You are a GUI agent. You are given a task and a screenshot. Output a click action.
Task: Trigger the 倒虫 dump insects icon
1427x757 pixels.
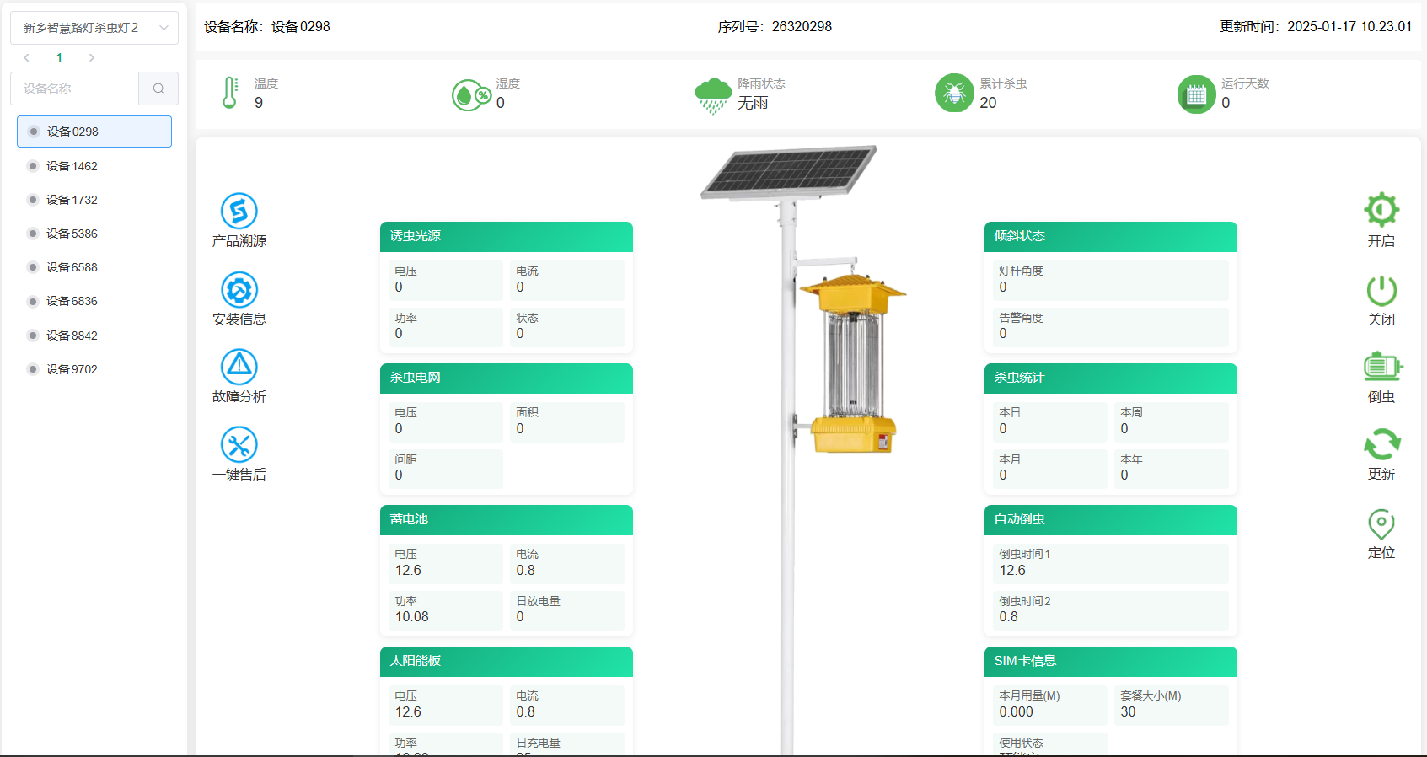1381,368
